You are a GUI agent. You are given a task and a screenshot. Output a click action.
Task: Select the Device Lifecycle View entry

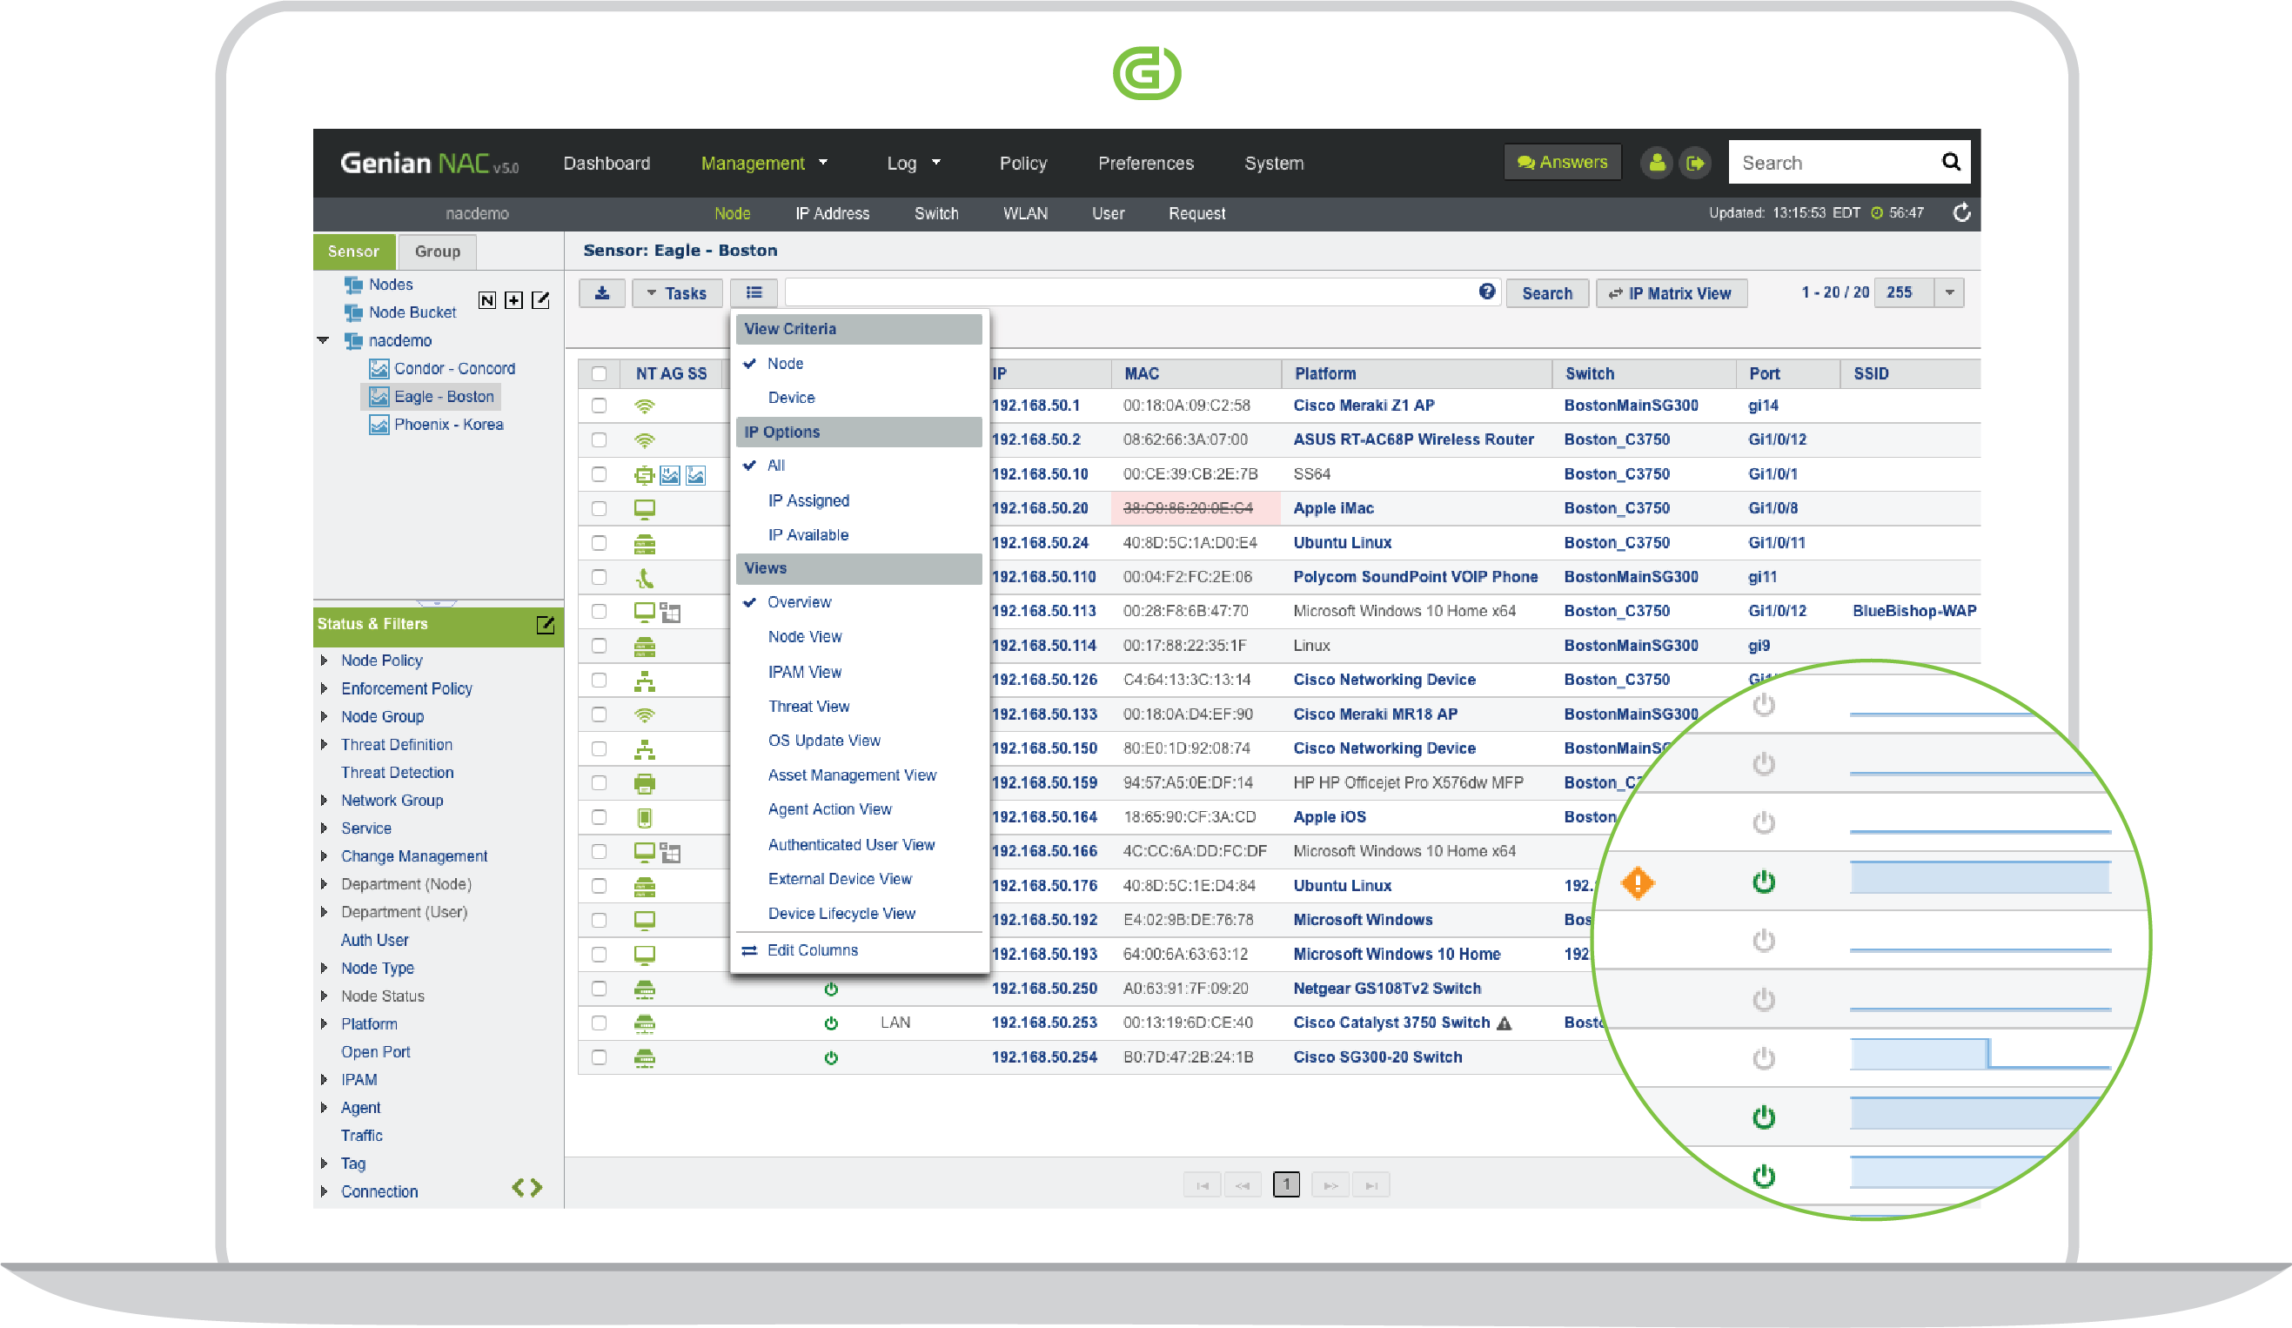tap(841, 914)
